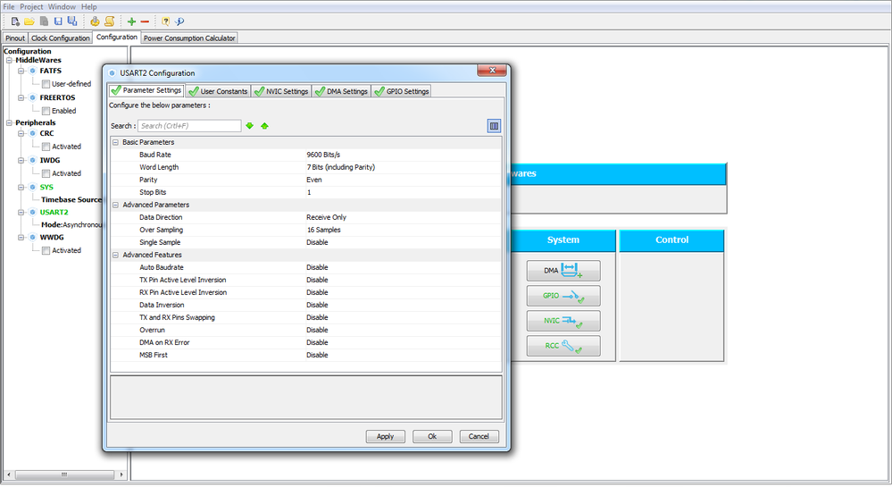The image size is (892, 487).
Task: Open the Project menu
Action: (x=31, y=7)
